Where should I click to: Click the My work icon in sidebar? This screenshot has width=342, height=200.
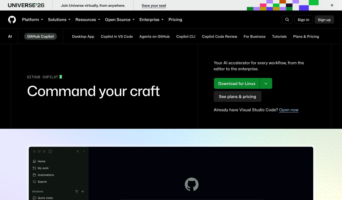[34, 168]
